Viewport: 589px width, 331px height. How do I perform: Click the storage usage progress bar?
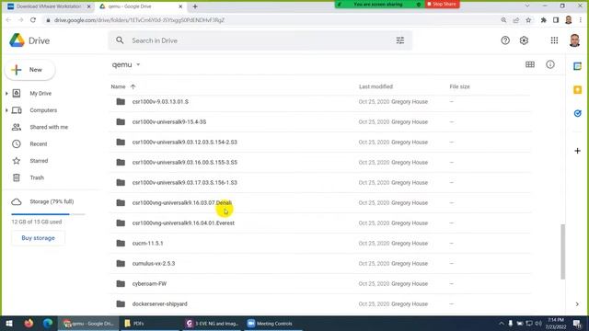coord(48,214)
